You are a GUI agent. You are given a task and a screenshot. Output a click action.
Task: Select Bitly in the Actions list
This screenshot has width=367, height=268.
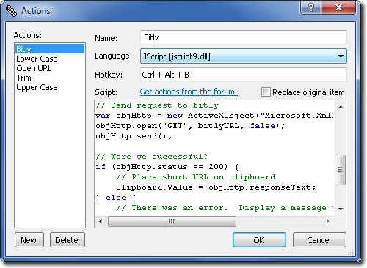tap(50, 49)
